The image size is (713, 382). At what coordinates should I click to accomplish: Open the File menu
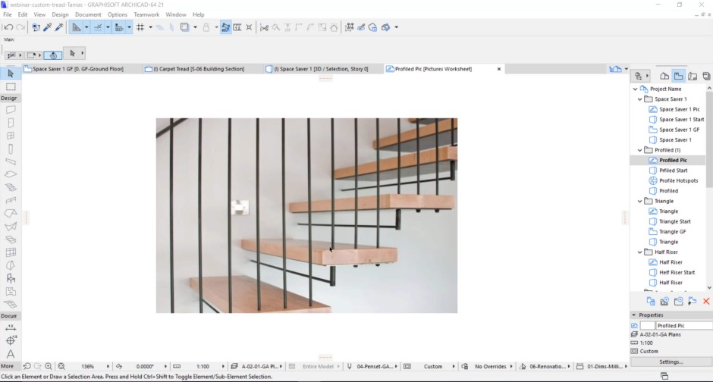[8, 14]
